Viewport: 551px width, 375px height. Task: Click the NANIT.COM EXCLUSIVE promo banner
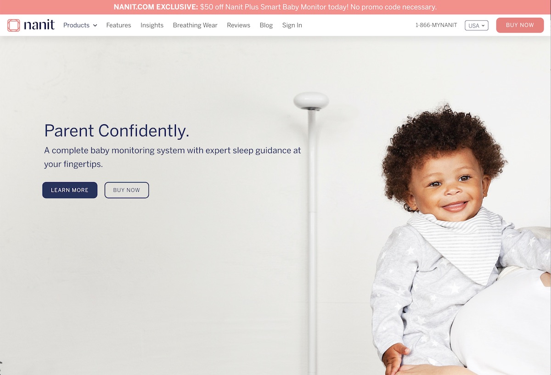(275, 7)
